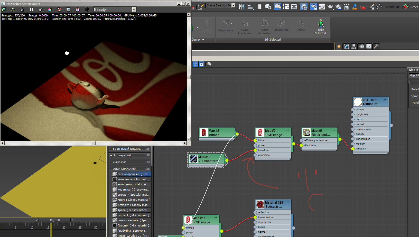Viewport: 419px width, 237px height.
Task: Switch to the Display command panel tab
Action: point(369,46)
